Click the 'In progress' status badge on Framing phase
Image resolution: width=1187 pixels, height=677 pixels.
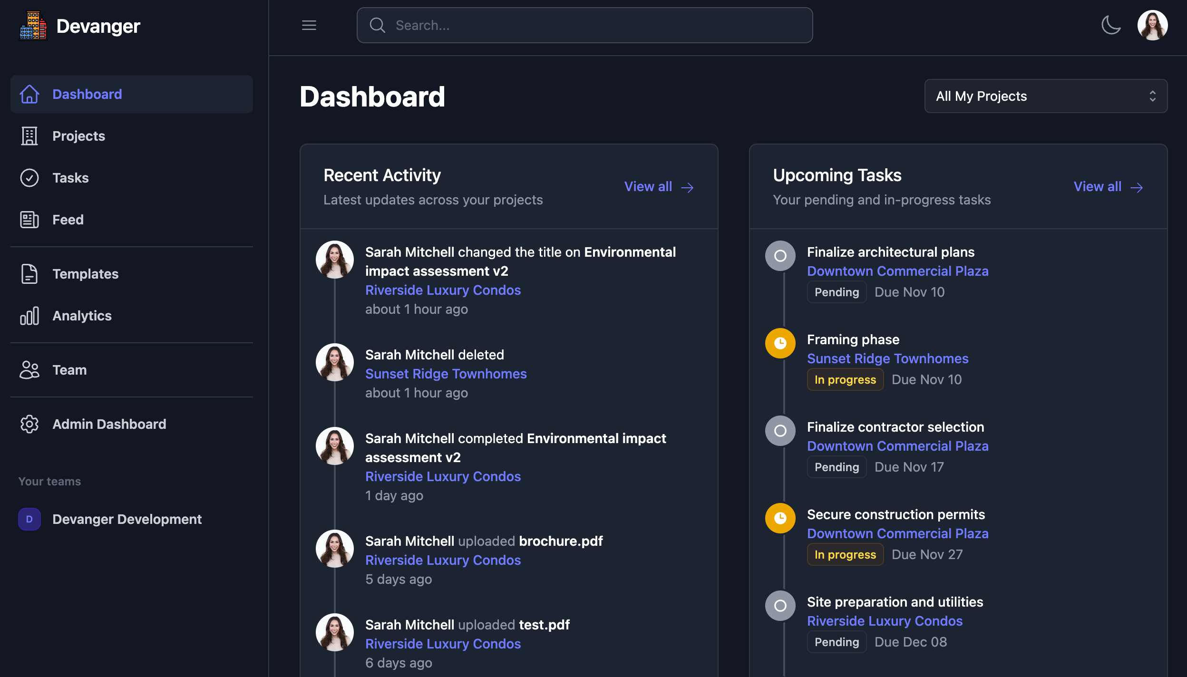(845, 379)
